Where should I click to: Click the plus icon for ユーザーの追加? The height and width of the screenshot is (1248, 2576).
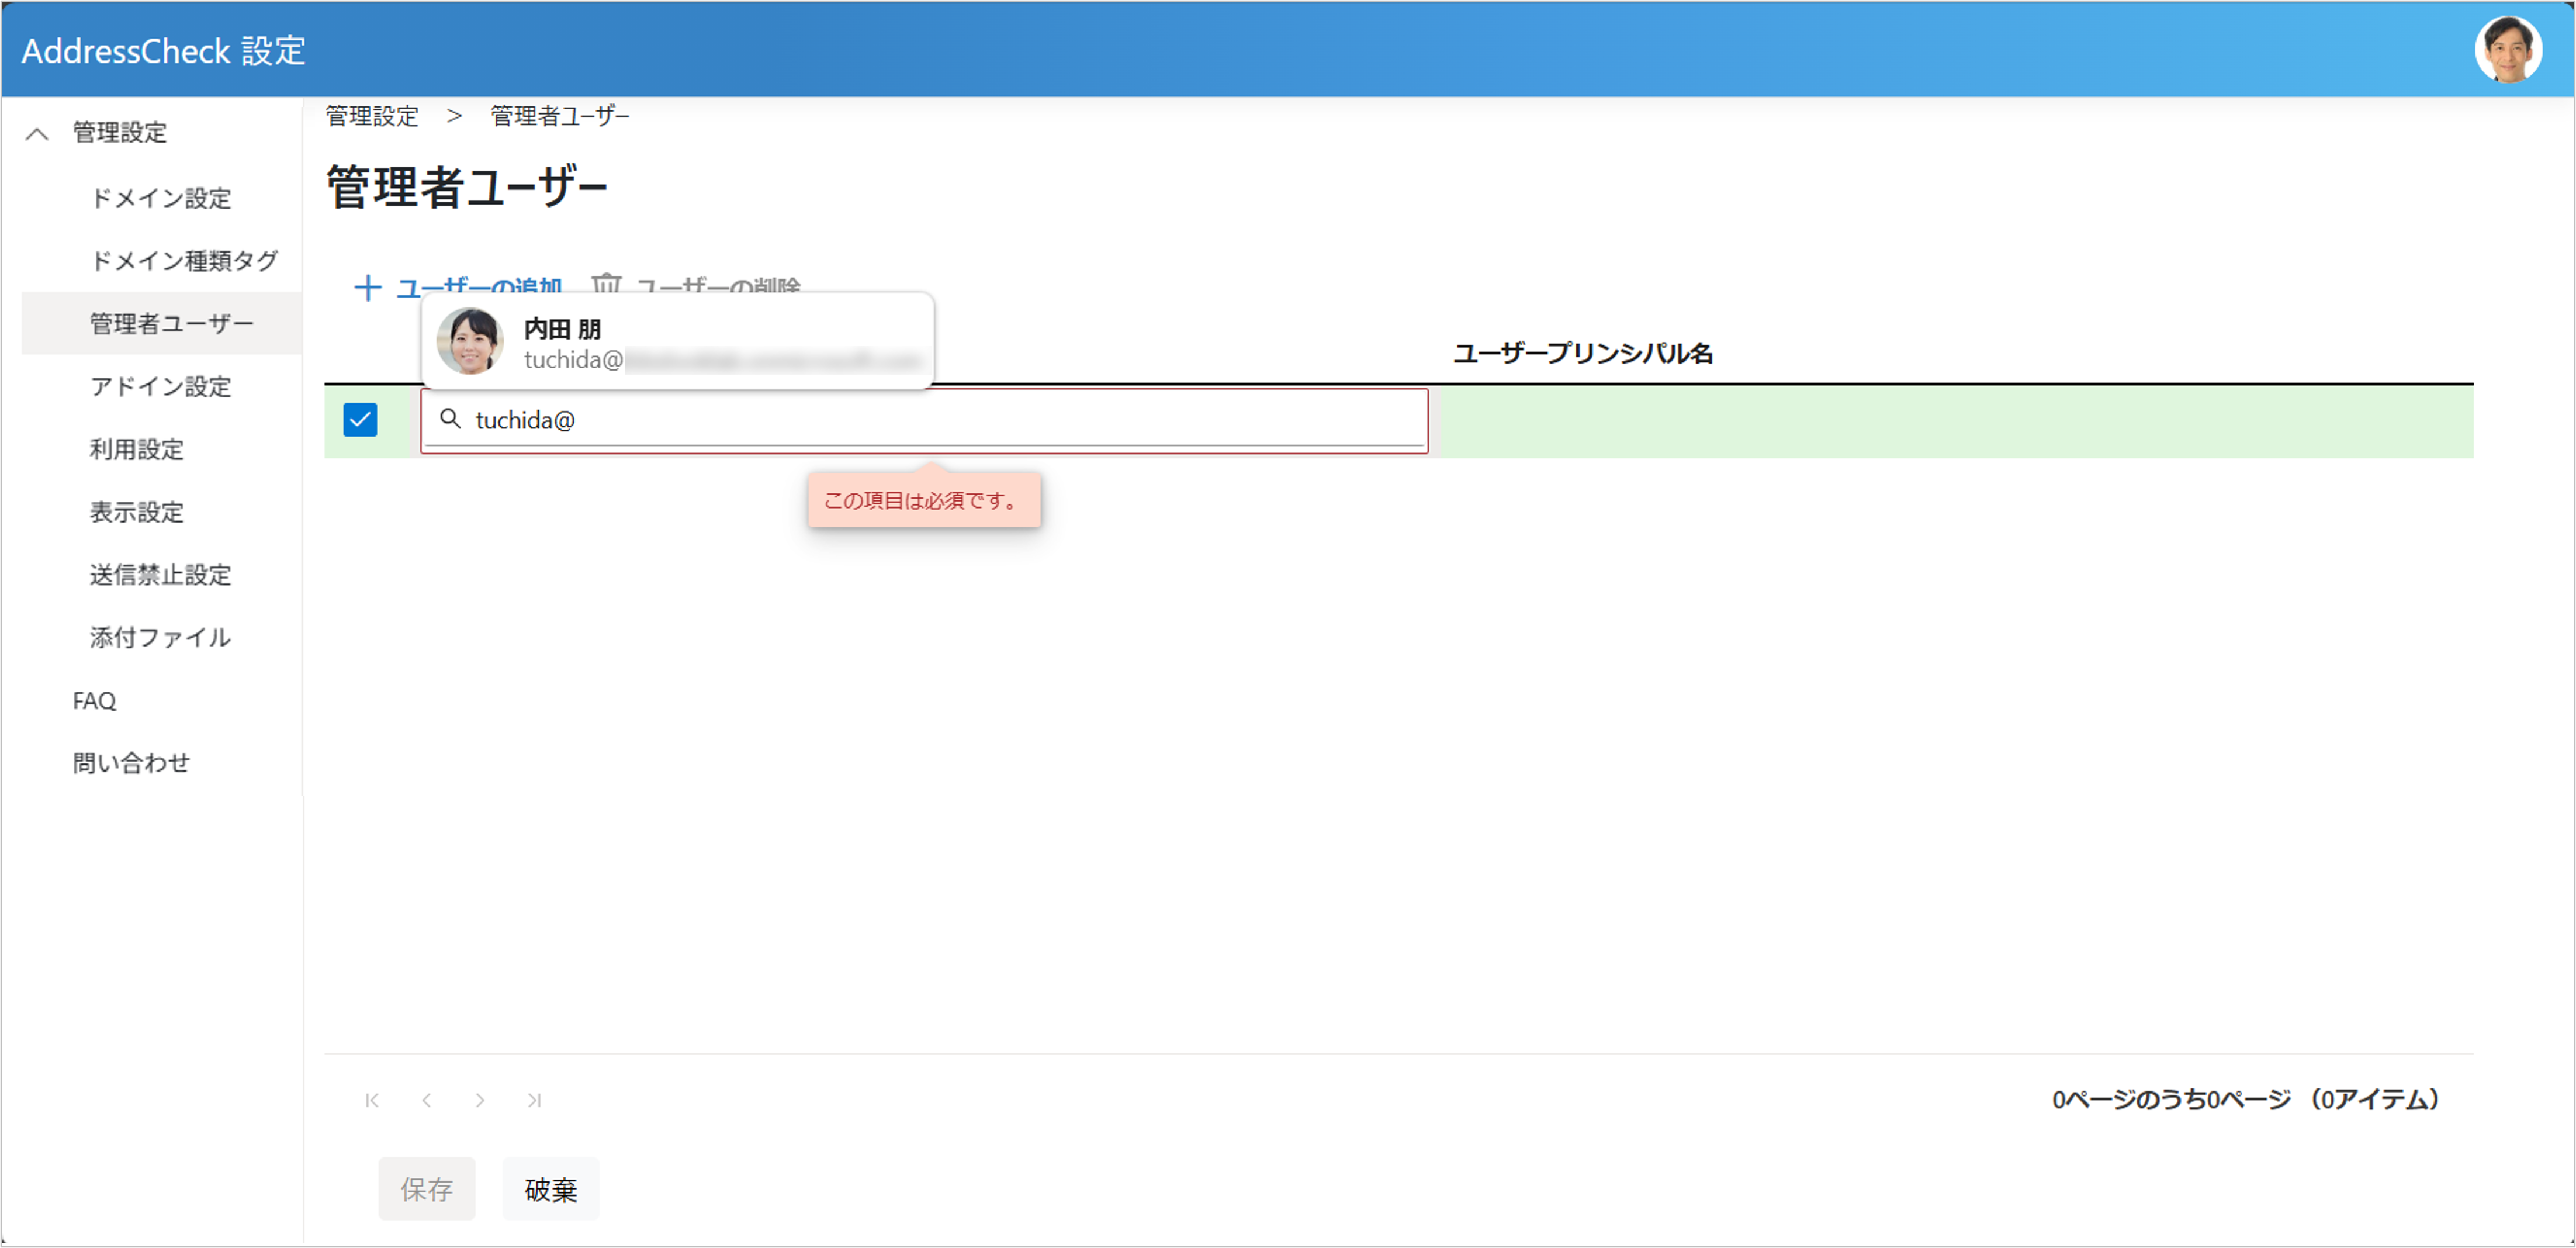click(367, 288)
